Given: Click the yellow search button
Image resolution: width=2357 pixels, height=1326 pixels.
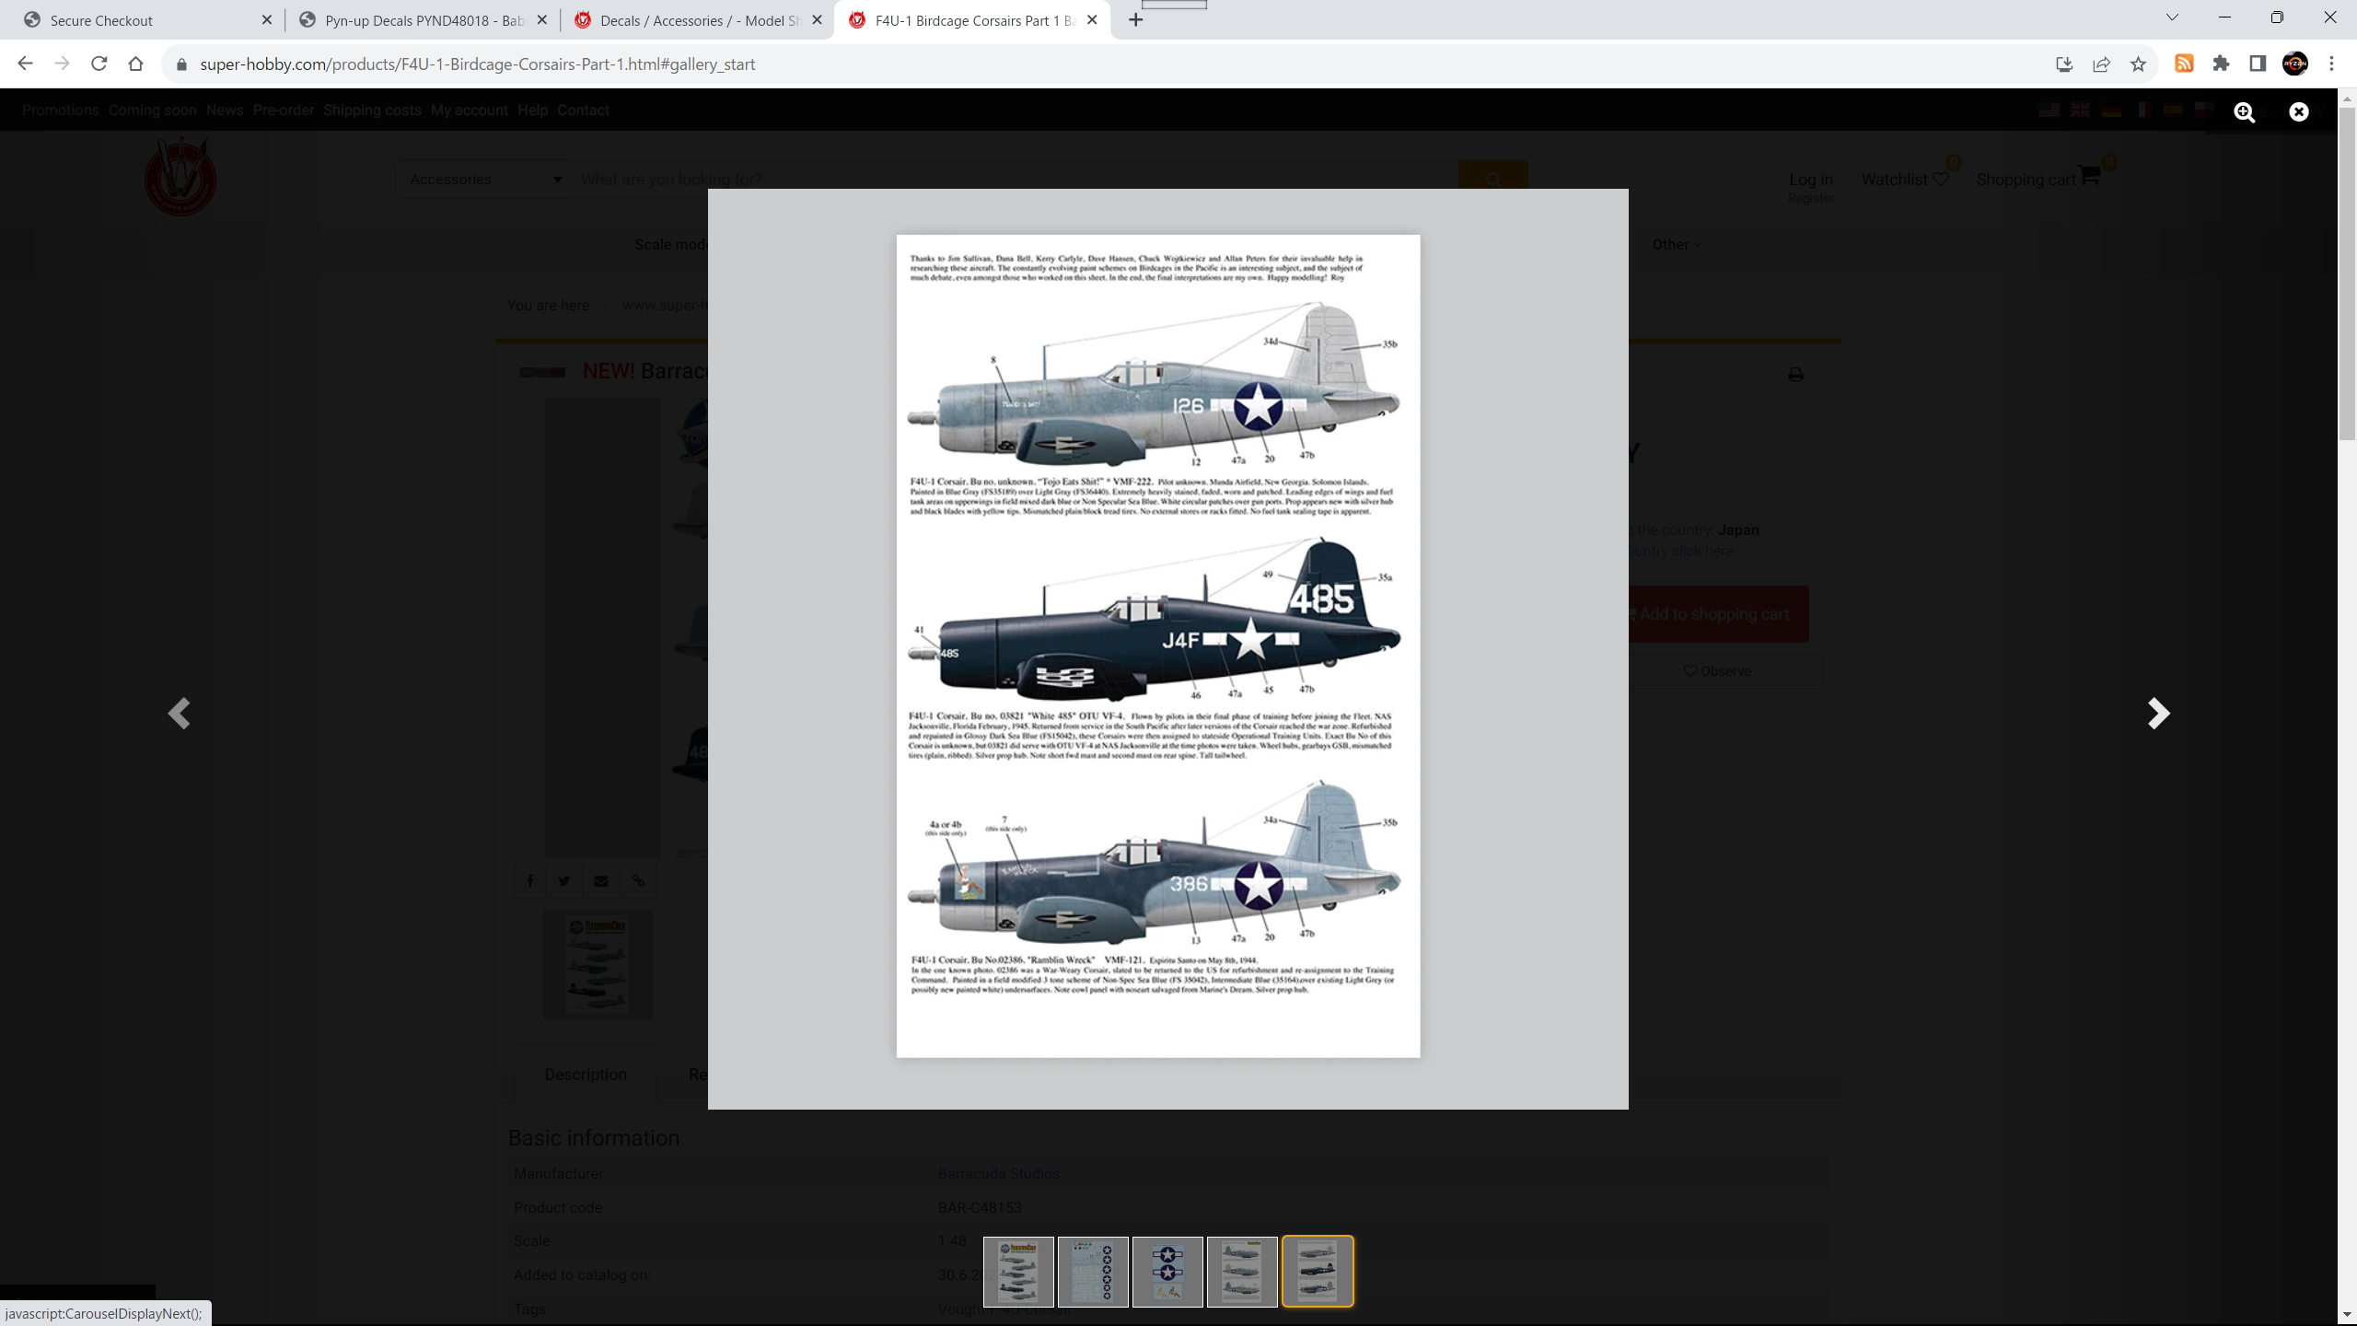Looking at the screenshot, I should tap(1493, 180).
